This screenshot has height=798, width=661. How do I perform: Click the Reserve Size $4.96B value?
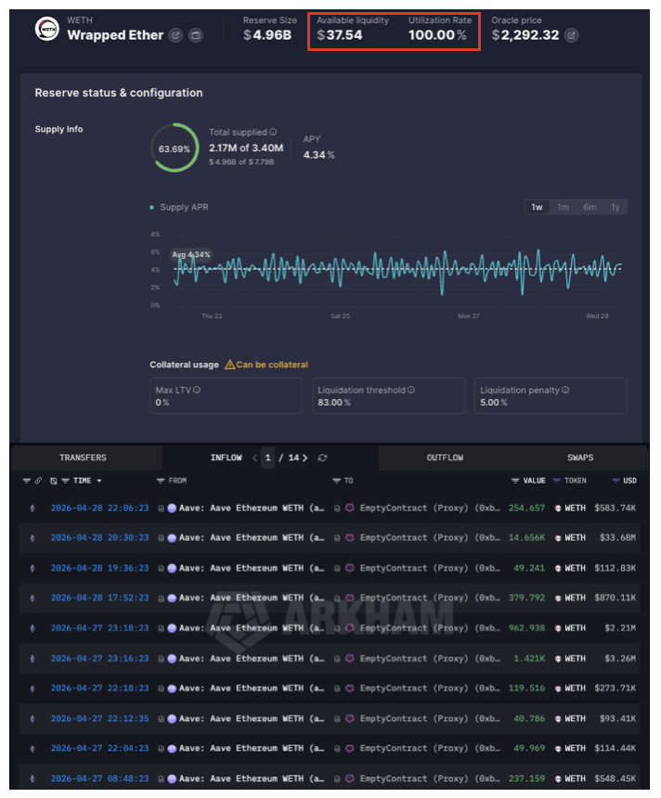tap(267, 35)
